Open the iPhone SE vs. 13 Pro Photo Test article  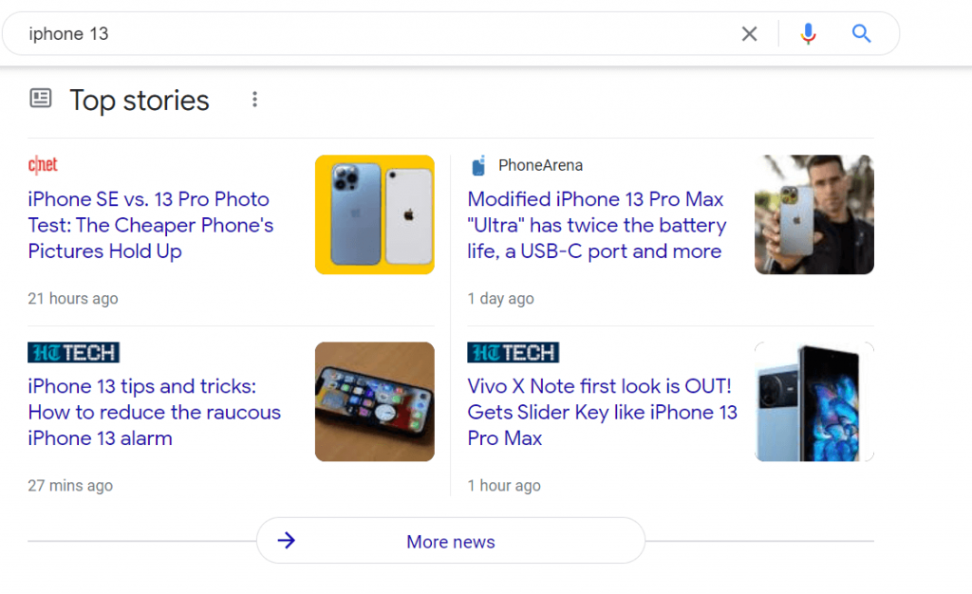tap(151, 225)
